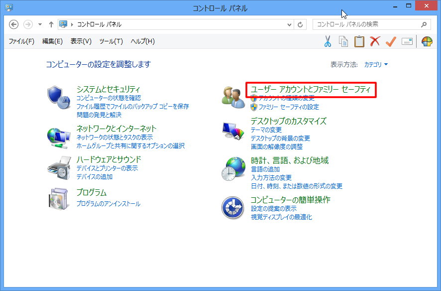Click the Paste clipboard toolbar icon
This screenshot has width=441, height=291.
pos(359,41)
